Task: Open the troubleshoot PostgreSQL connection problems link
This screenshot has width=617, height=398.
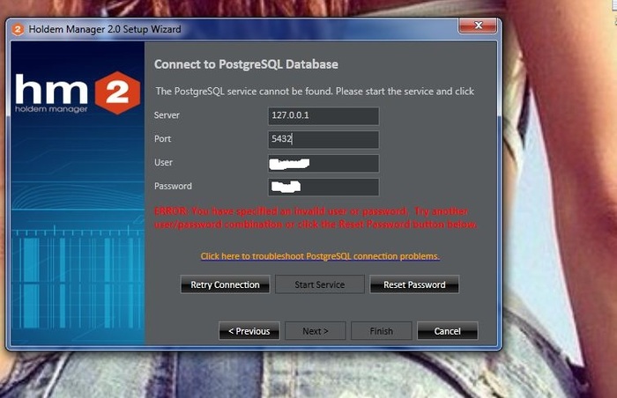Action: tap(320, 256)
